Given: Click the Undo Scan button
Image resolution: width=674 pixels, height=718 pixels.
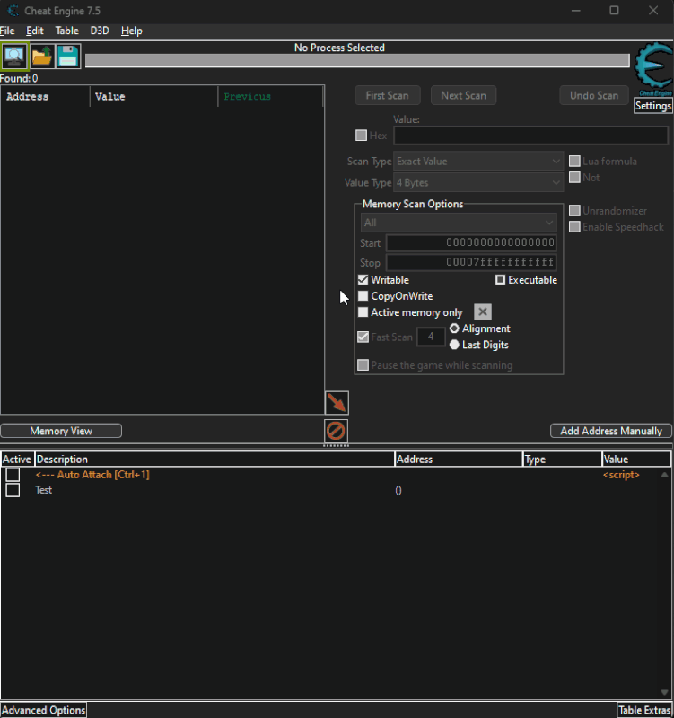Looking at the screenshot, I should coord(594,96).
